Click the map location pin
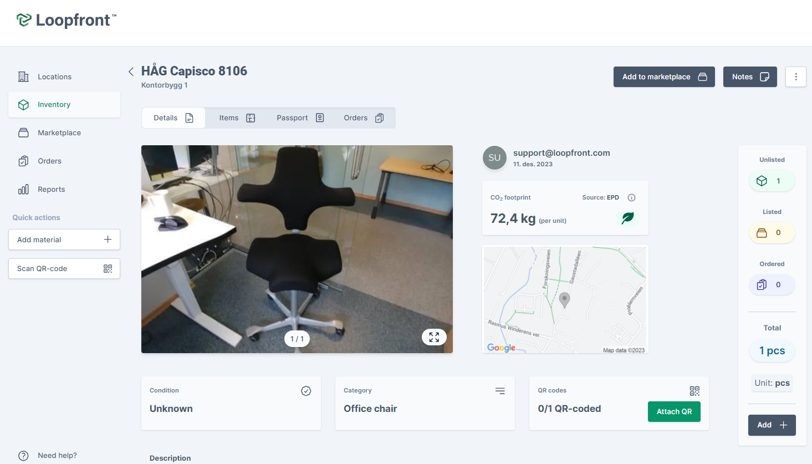812x464 pixels. pos(564,300)
